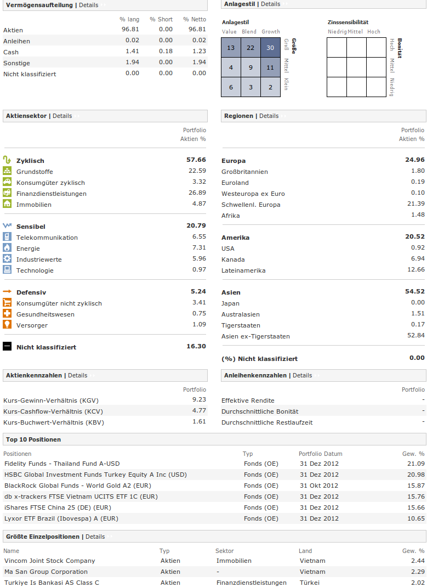Click (%) Nicht klassifiziert in Regionen

(259, 359)
